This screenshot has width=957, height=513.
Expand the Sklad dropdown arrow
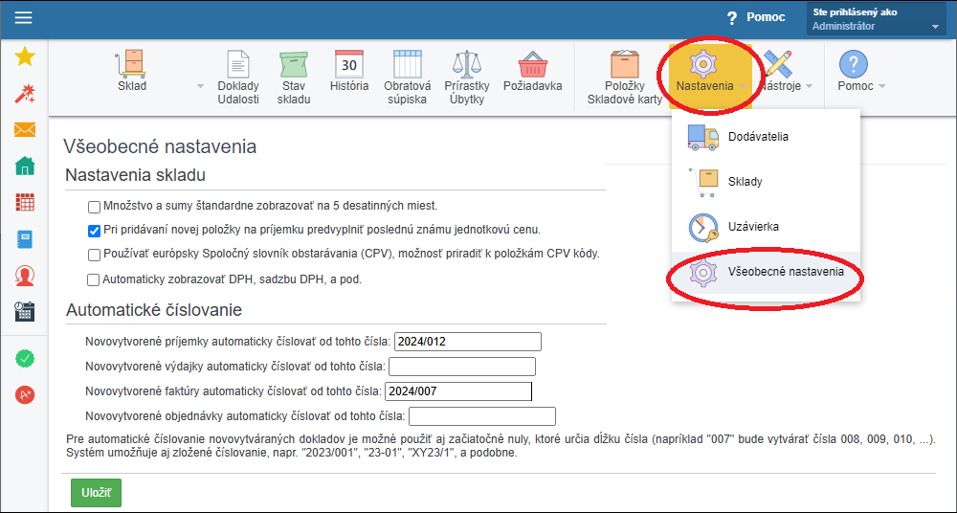point(200,86)
